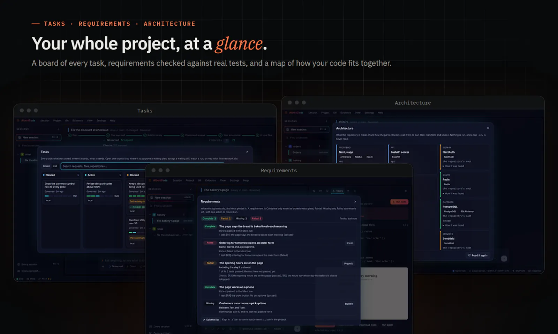This screenshot has height=334, width=558.
Task: Switch Tasks view to Board
Action: click(x=46, y=166)
